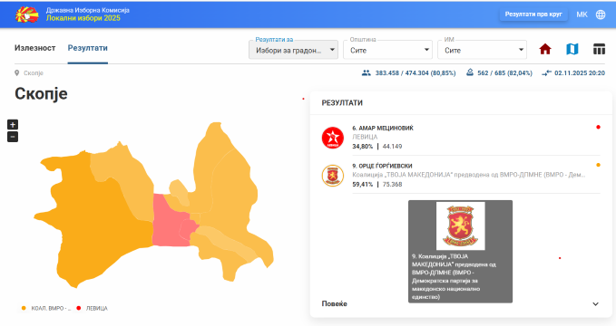This screenshot has width=616, height=326.
Task: Click the Левица party logo
Action: 333,138
